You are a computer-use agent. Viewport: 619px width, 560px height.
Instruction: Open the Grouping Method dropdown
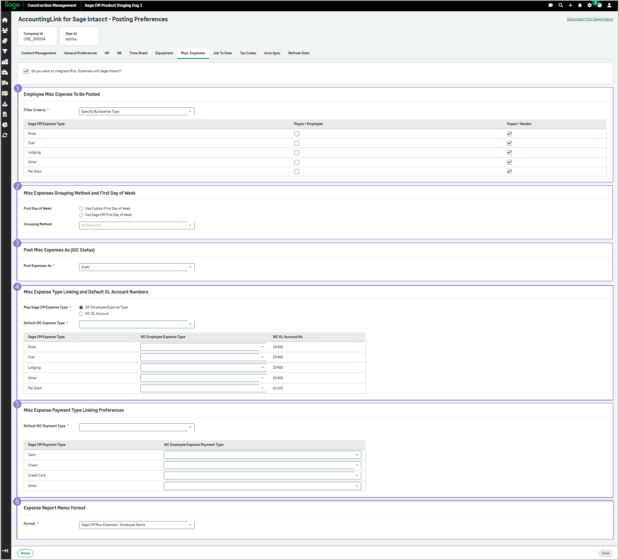(191, 225)
